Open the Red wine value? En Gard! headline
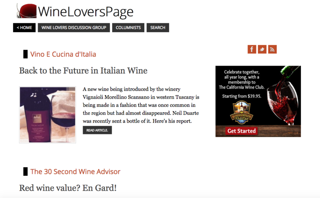 pos(68,188)
